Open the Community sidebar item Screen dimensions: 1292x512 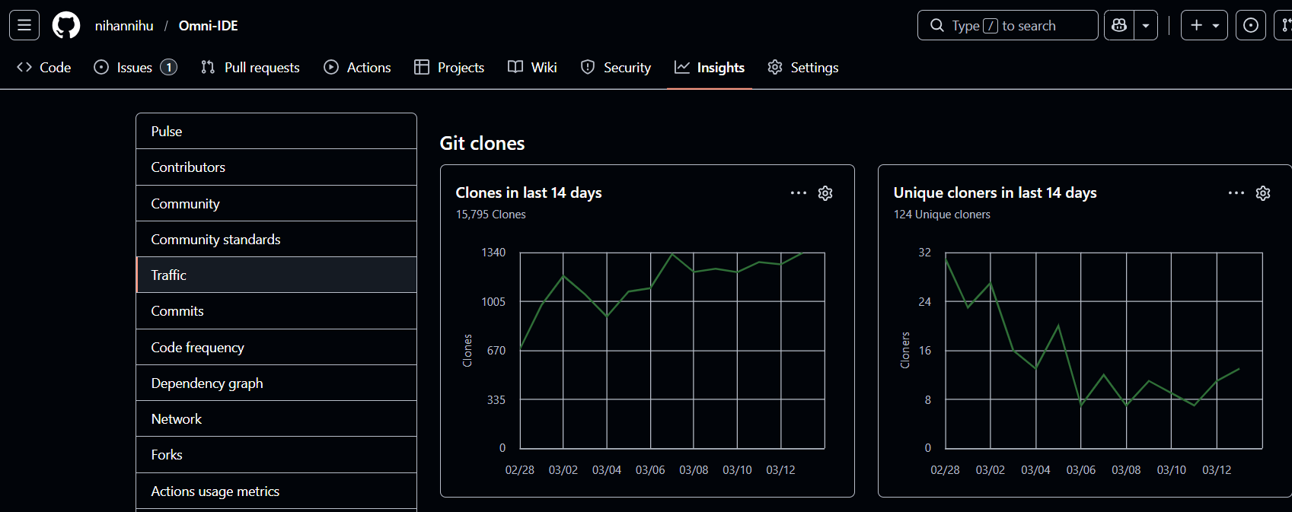(x=276, y=203)
